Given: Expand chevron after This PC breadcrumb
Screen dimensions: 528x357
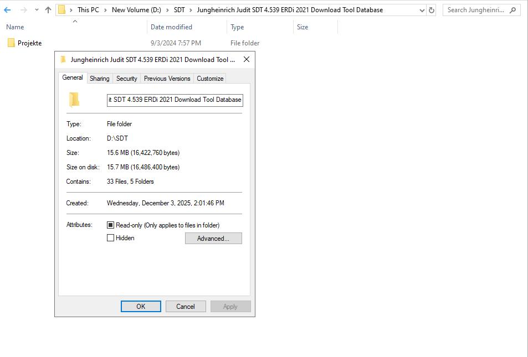Looking at the screenshot, I should 105,10.
